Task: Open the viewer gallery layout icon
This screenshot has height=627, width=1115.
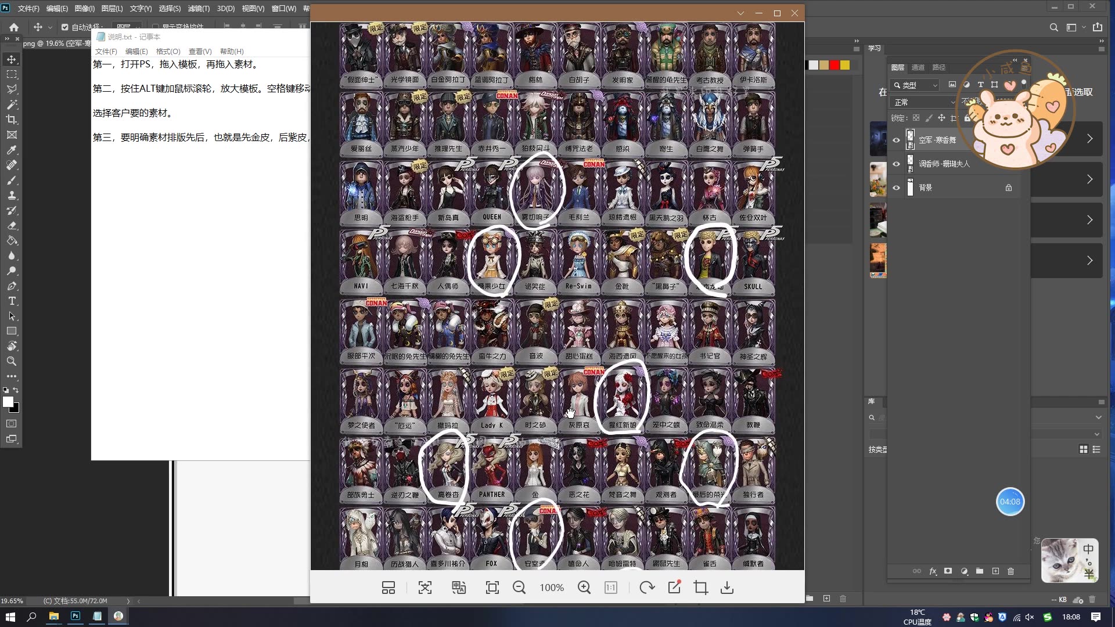Action: 389,588
